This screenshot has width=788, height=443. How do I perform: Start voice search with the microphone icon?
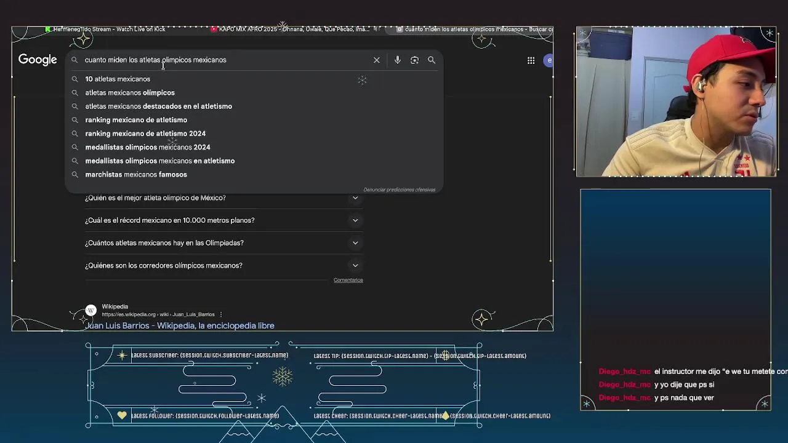398,60
